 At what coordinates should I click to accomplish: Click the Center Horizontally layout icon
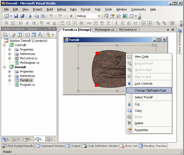[143, 23]
